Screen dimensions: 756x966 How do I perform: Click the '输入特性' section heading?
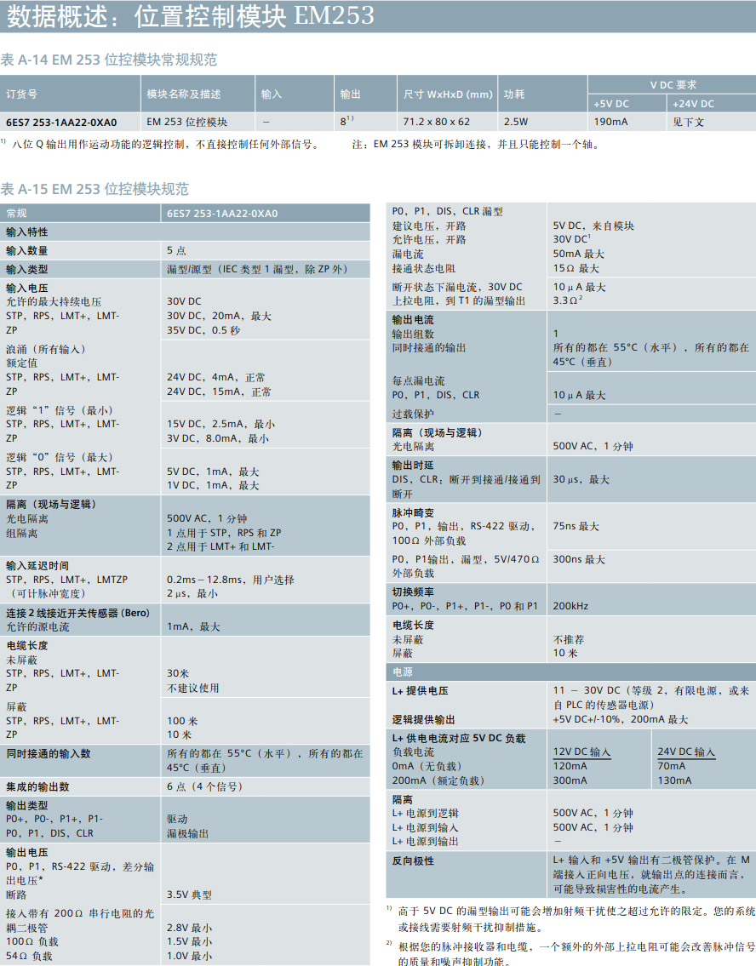coord(27,232)
